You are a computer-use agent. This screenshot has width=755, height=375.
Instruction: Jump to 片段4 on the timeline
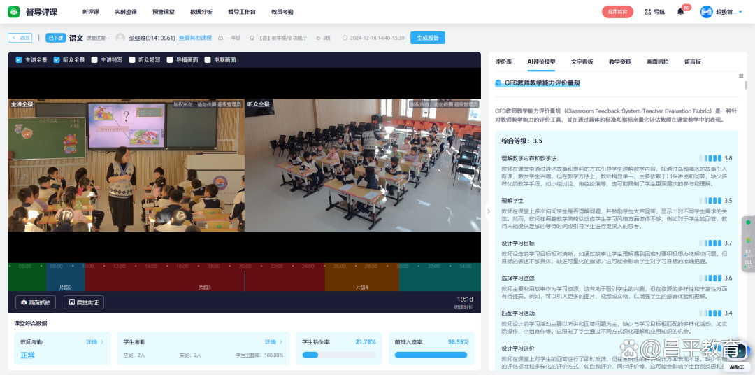pos(361,287)
